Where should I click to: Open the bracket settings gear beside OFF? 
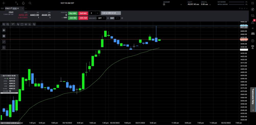tap(108, 18)
